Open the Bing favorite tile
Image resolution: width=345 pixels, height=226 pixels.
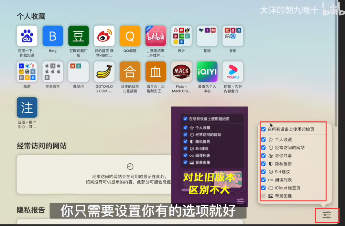53,36
